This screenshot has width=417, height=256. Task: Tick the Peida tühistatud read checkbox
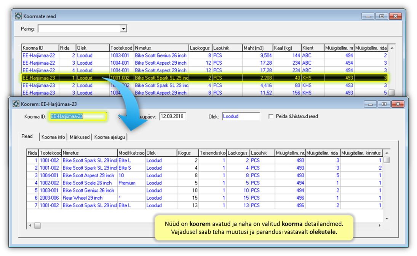pyautogui.click(x=271, y=116)
